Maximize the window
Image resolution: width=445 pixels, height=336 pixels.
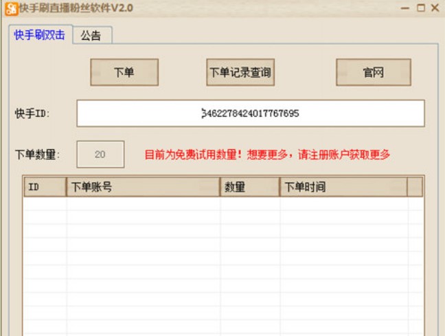click(421, 8)
